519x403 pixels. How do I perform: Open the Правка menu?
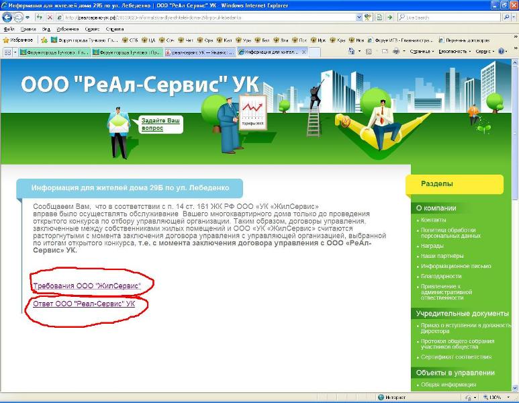coord(28,29)
